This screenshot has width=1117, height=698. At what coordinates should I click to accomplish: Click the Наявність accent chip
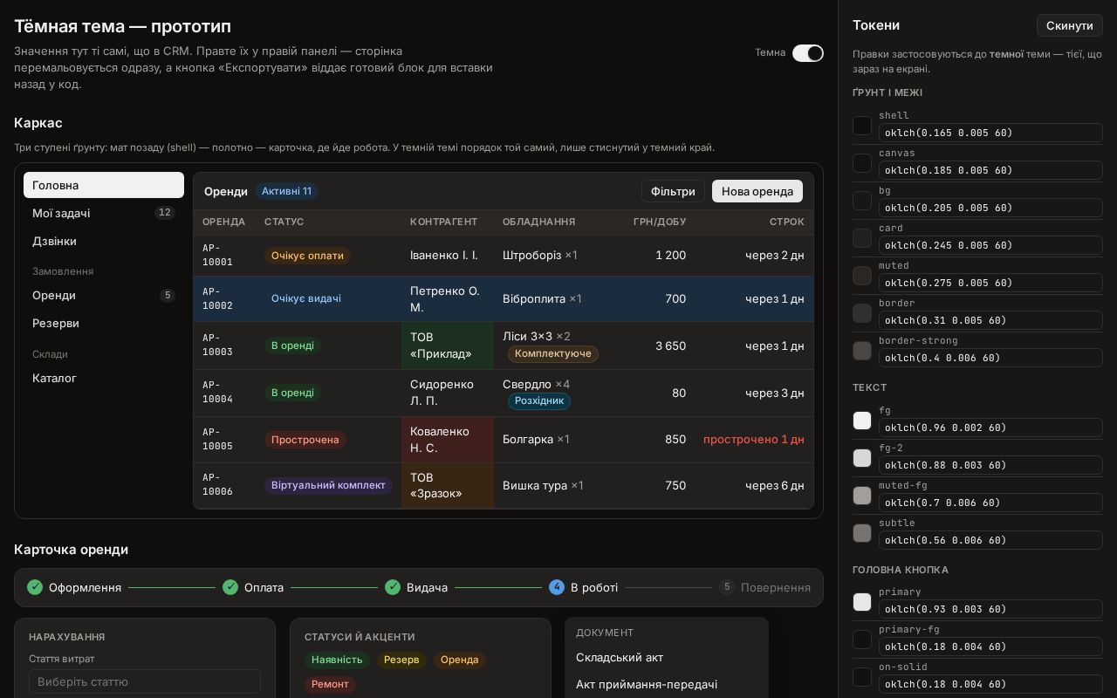[337, 660]
